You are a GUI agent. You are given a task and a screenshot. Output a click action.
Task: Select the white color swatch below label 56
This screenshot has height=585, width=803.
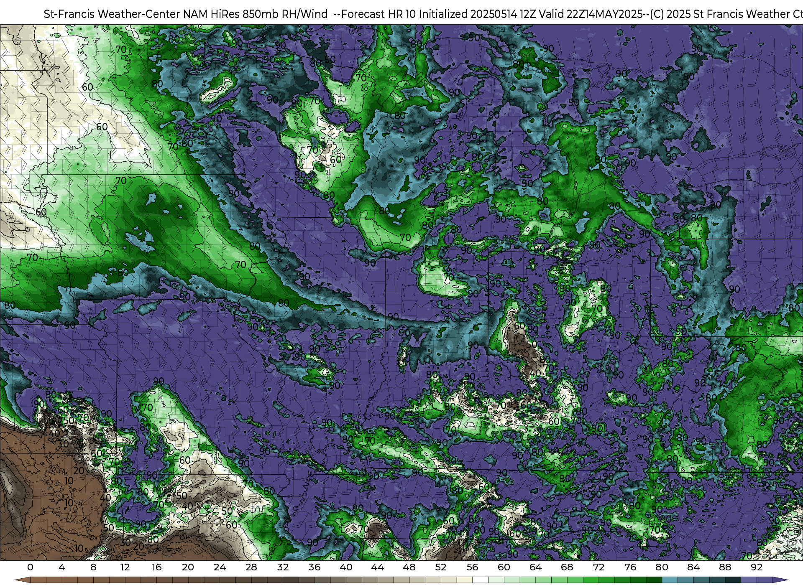[x=480, y=580]
